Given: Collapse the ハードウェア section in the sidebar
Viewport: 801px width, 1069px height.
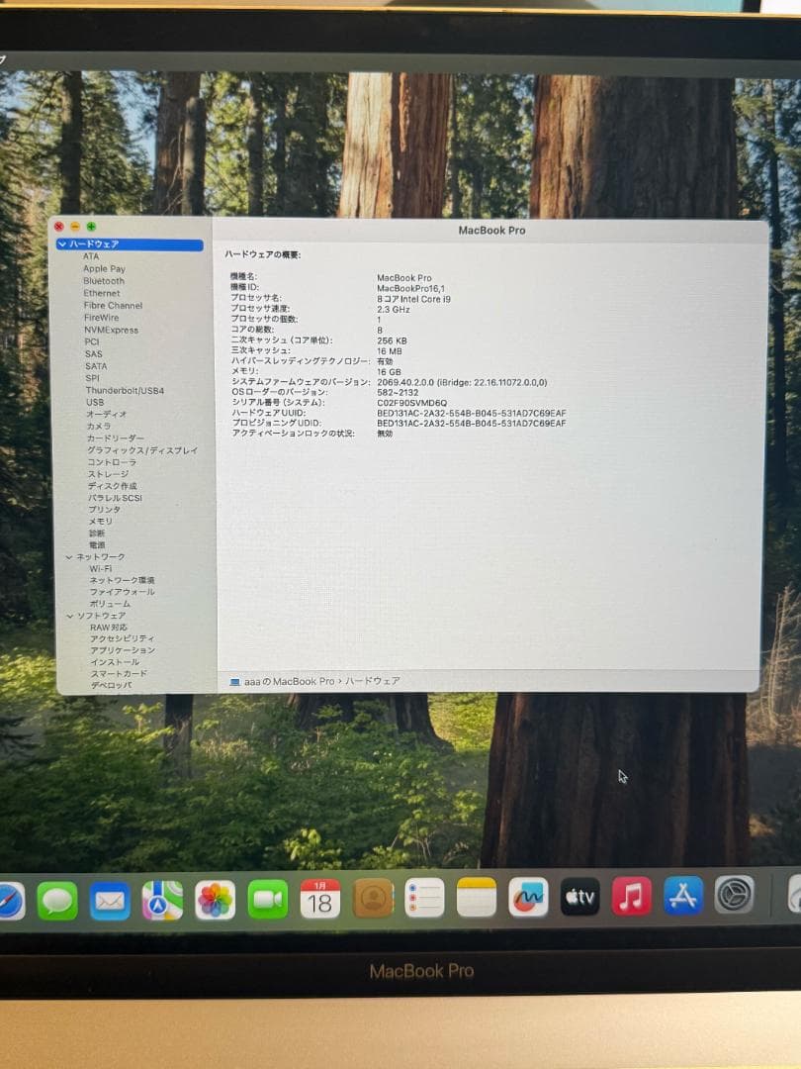Looking at the screenshot, I should [x=62, y=243].
